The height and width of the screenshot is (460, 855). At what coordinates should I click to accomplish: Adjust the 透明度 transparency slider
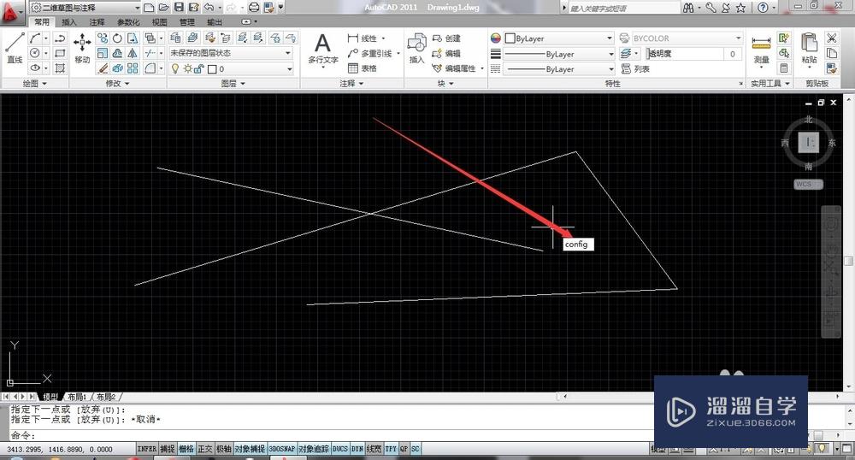click(685, 54)
